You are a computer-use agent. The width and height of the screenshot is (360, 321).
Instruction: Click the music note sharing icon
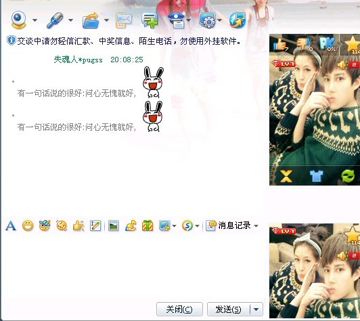[x=131, y=226]
